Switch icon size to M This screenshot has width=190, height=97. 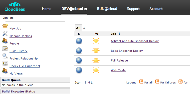point(89,82)
